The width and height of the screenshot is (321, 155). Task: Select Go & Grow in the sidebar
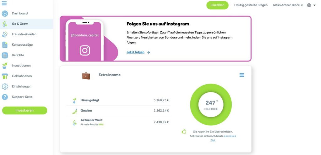click(20, 24)
